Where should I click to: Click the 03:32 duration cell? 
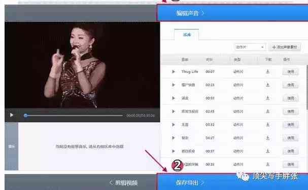[210, 125]
